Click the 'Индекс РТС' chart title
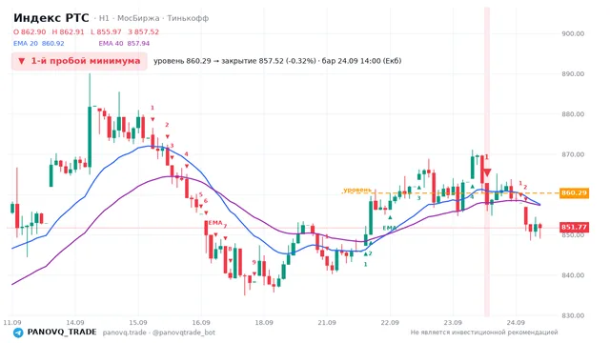 click(x=51, y=18)
